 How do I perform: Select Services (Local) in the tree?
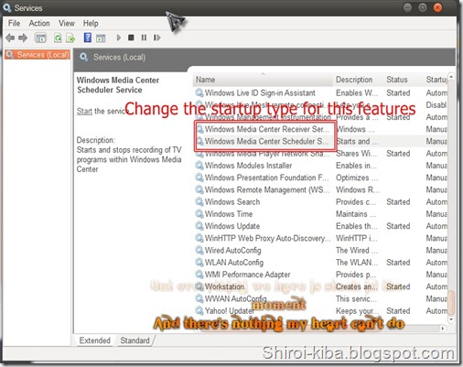click(38, 55)
